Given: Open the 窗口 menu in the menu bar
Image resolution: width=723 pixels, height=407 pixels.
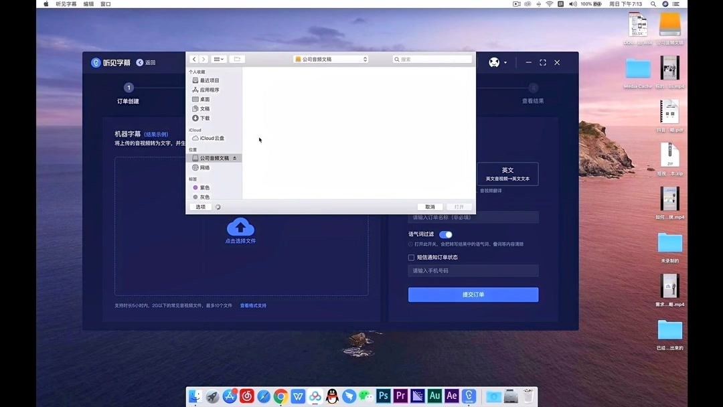Looking at the screenshot, I should tap(105, 3).
